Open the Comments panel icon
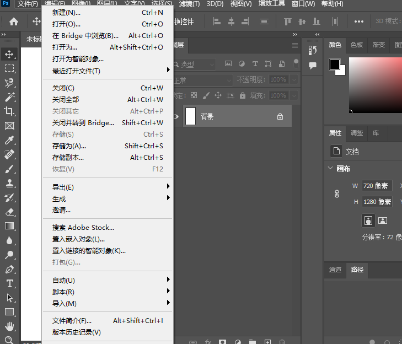402x344 pixels. (x=313, y=66)
